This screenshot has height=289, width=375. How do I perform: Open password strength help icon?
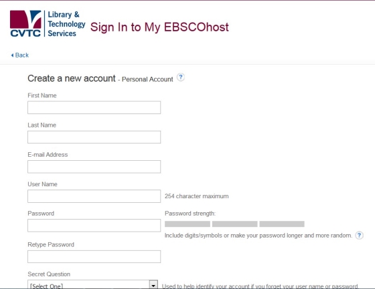click(359, 236)
